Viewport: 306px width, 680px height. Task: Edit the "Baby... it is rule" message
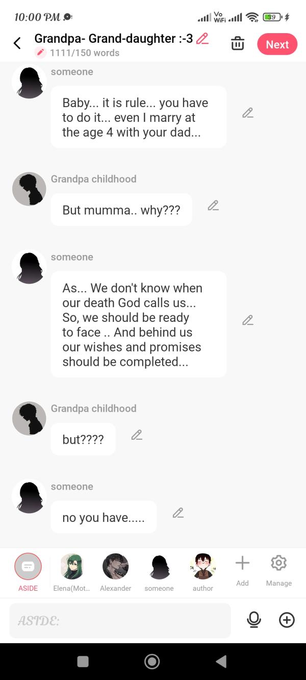coord(248,113)
